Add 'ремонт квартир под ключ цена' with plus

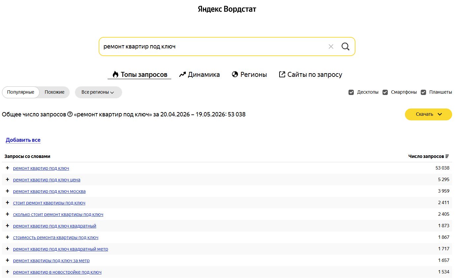7,179
